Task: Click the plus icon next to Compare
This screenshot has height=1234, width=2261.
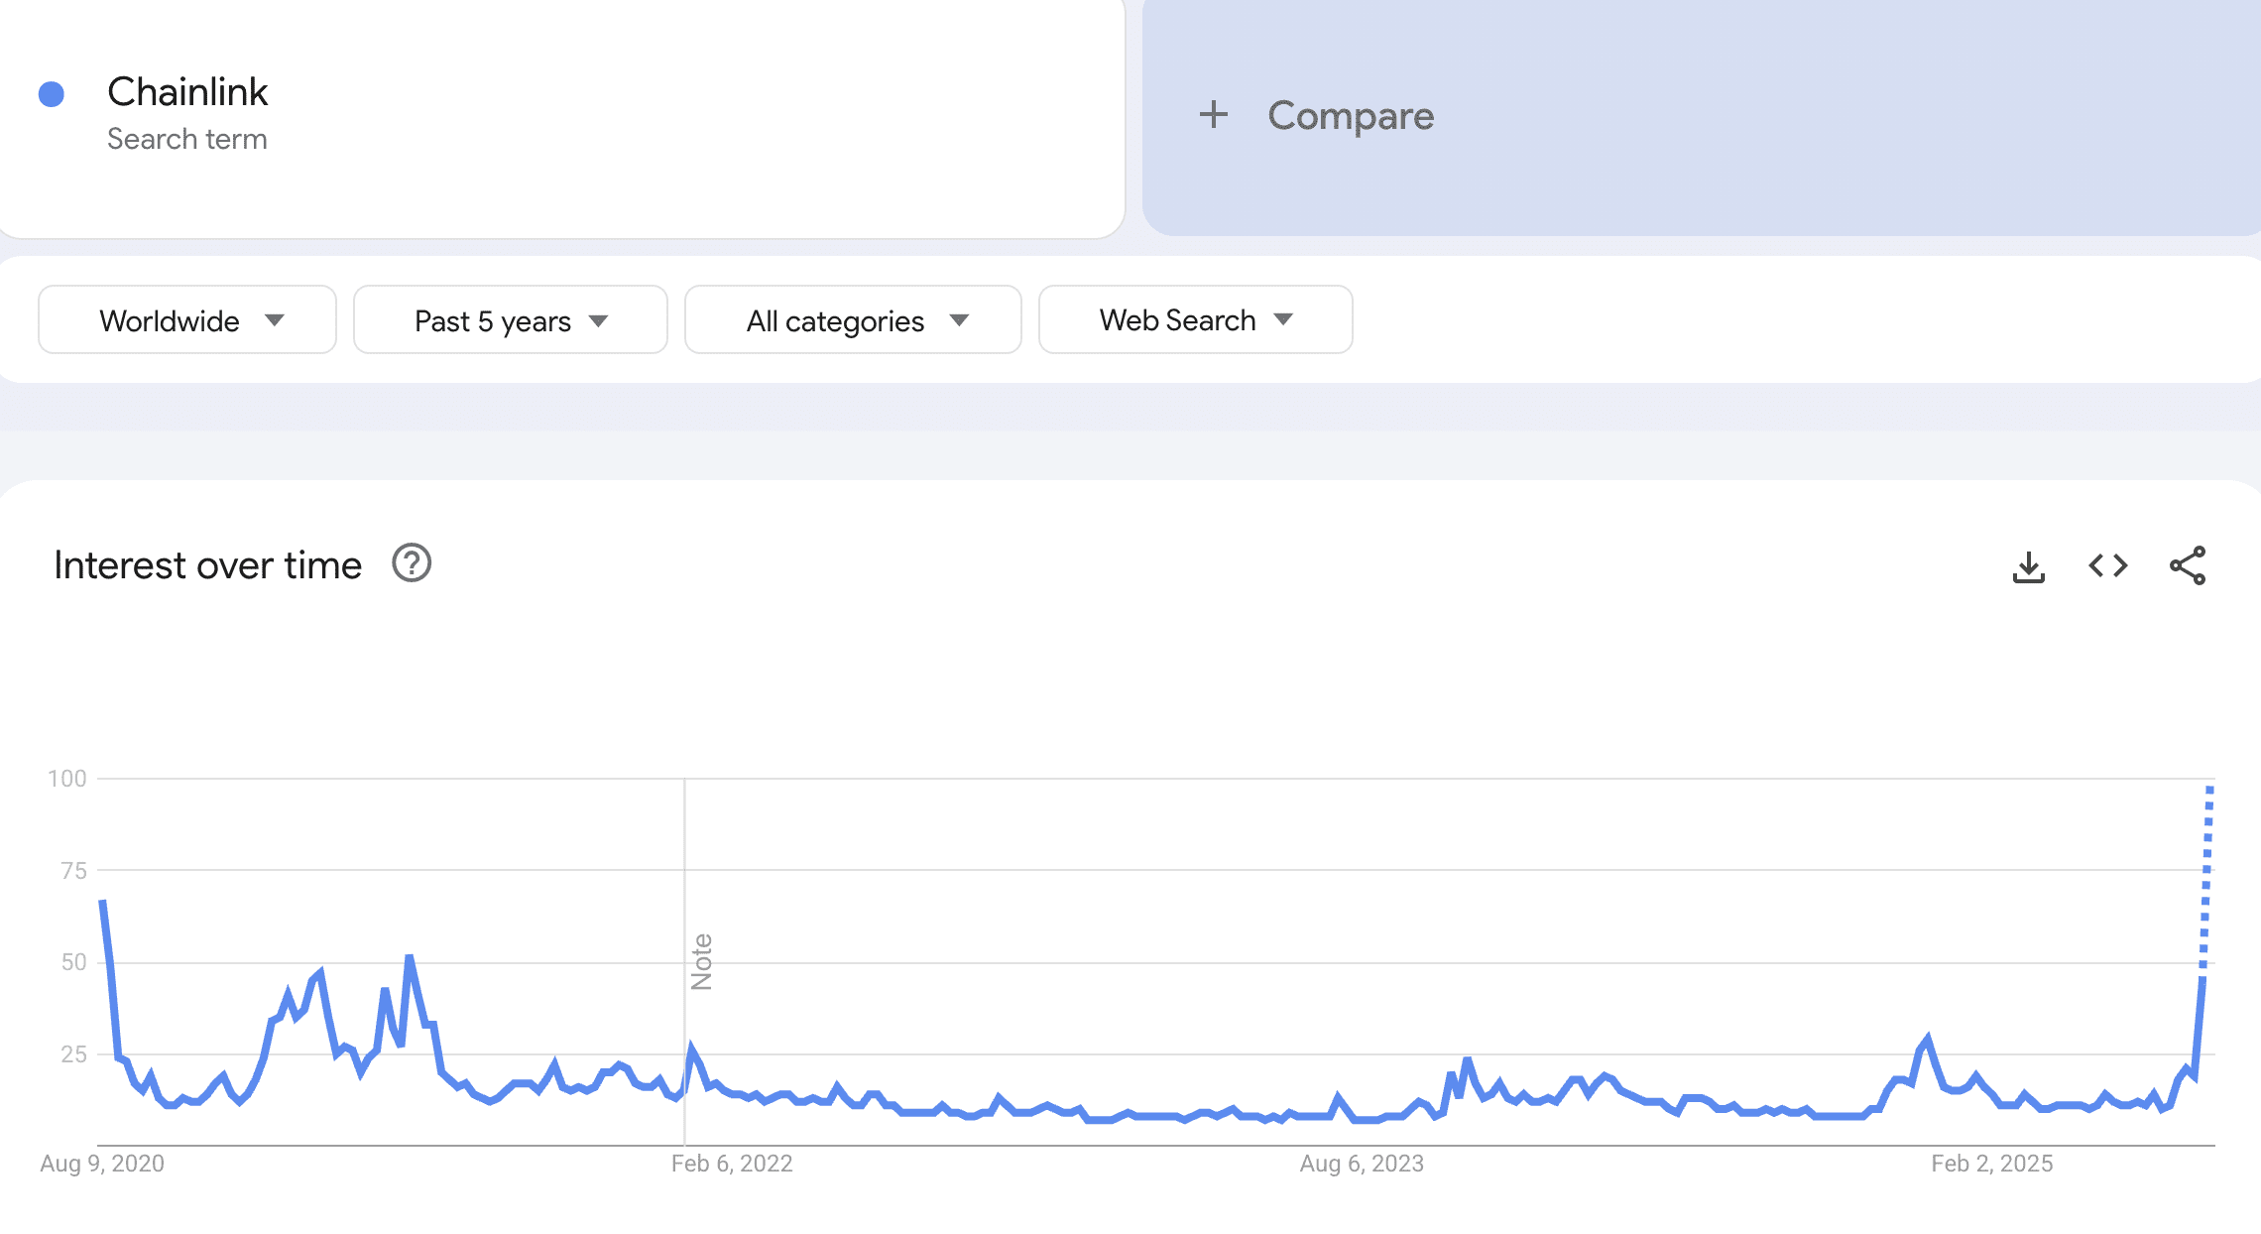Action: coord(1213,115)
